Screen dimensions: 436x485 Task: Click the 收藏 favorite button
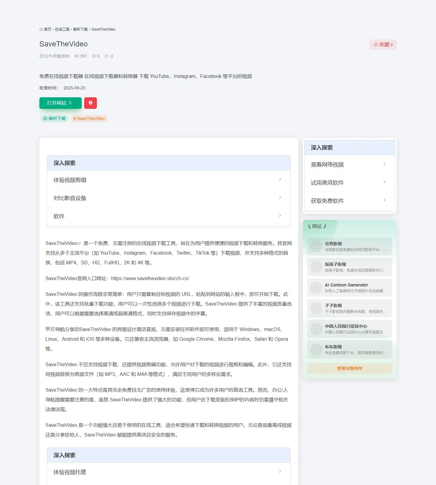click(383, 45)
